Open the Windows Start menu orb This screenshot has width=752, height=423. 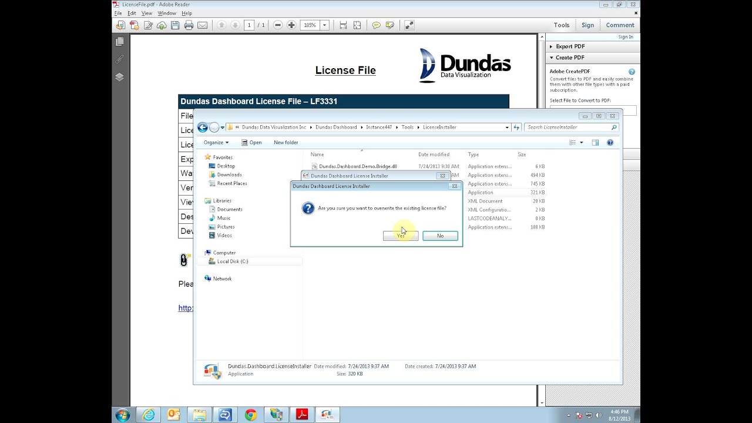tap(123, 415)
